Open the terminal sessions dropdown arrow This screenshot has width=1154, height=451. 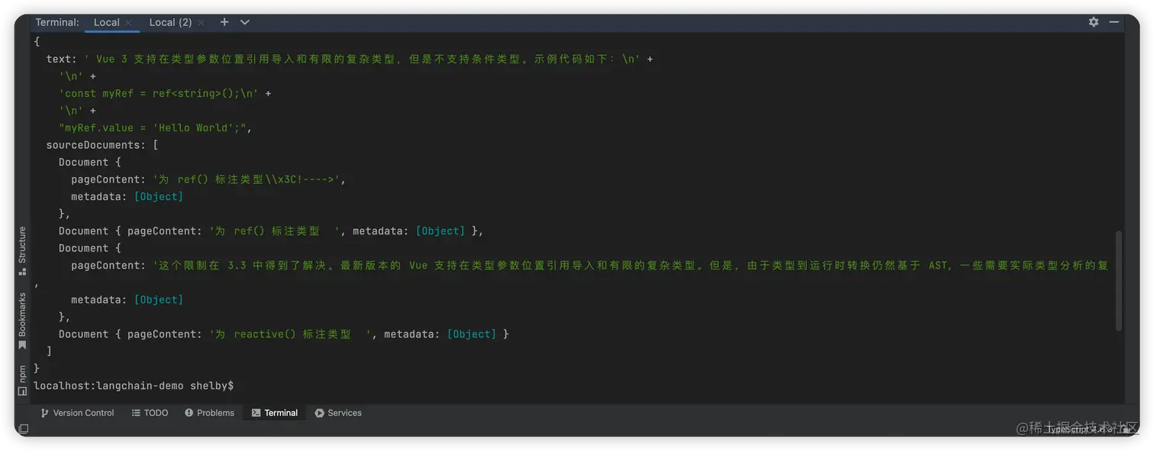[245, 22]
